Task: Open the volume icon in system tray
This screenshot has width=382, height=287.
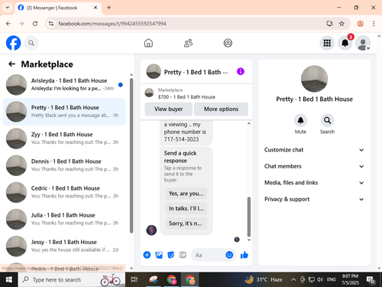Action: (x=320, y=279)
